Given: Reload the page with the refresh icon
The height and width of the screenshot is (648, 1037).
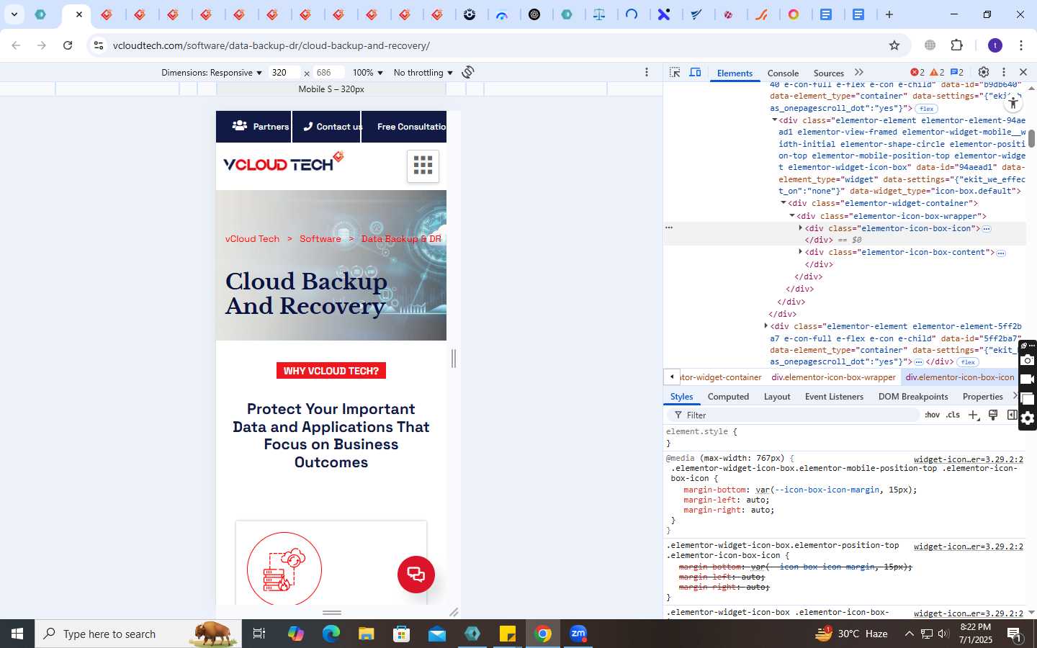Looking at the screenshot, I should pyautogui.click(x=68, y=45).
